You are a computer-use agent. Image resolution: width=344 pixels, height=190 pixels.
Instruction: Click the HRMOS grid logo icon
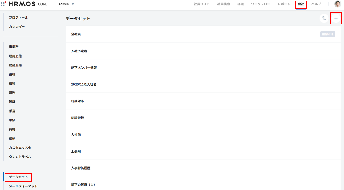[x=3, y=4]
